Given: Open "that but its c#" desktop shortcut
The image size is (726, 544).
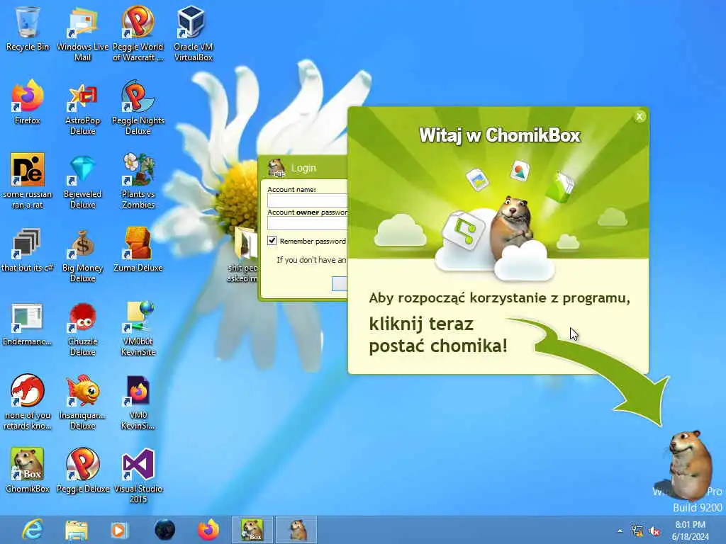Looking at the screenshot, I should click(x=28, y=249).
